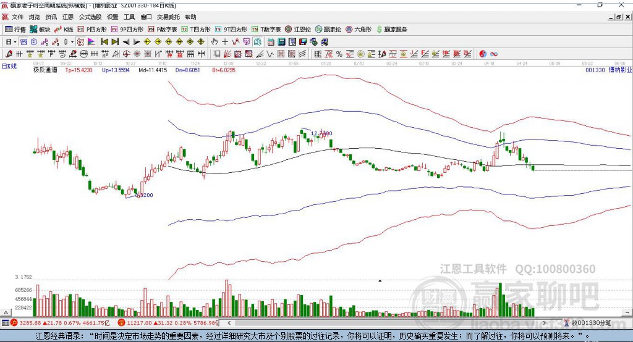Toggle the highlighted 缠 tool icon
This screenshot has height=342, width=633.
pos(258,42)
